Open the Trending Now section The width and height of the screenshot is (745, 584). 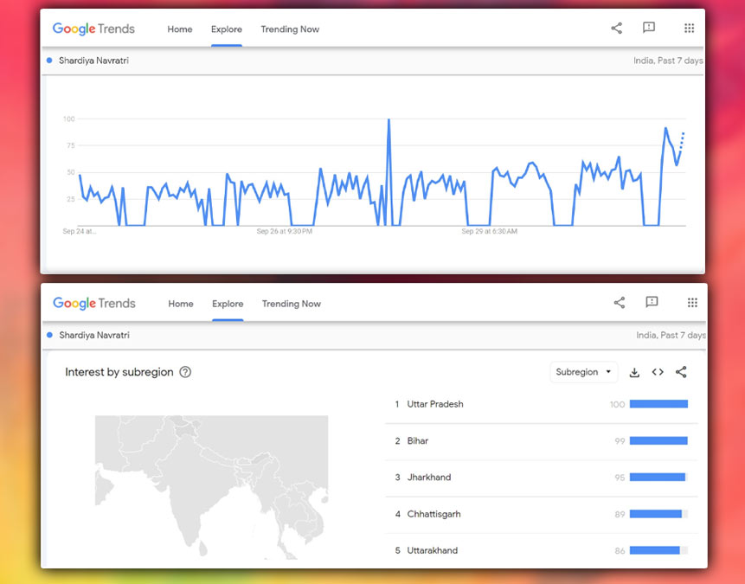pyautogui.click(x=290, y=29)
